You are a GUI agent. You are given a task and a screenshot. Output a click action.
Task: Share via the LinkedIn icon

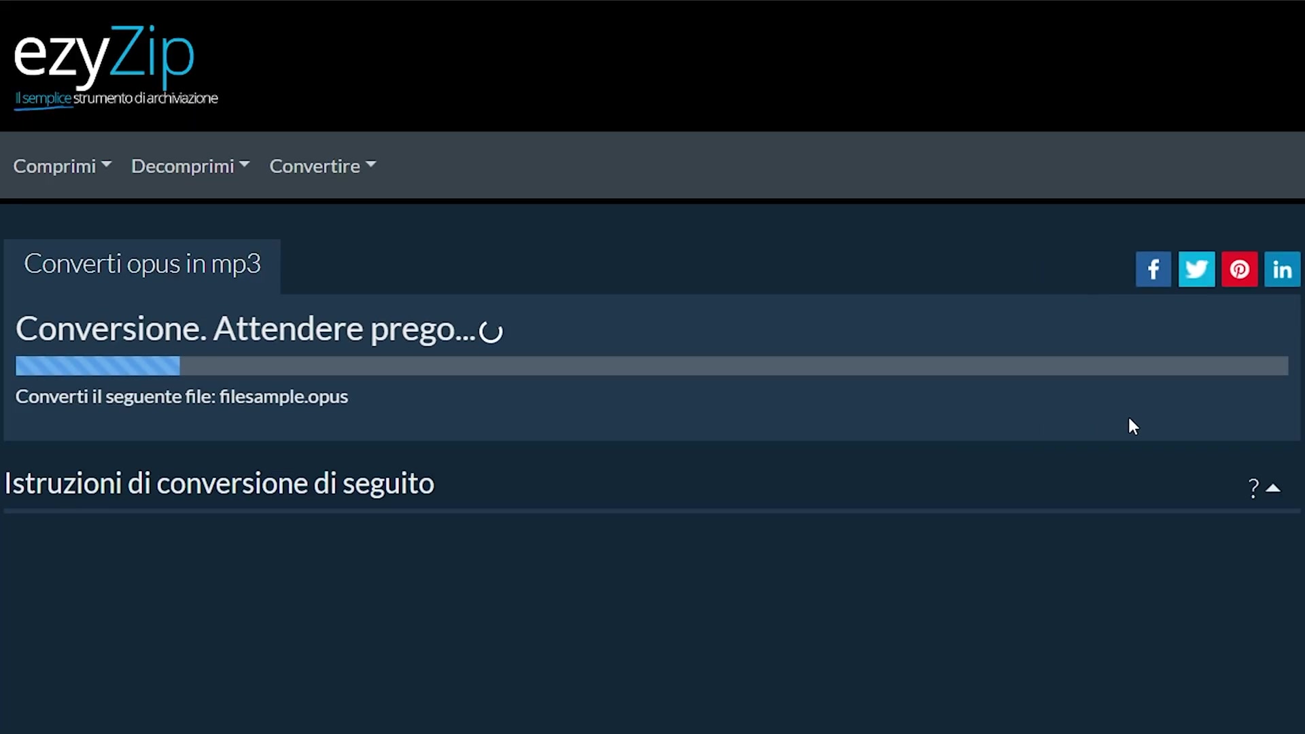[x=1282, y=269]
